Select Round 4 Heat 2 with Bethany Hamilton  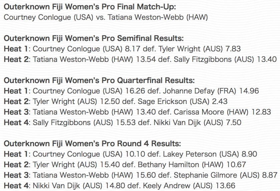(x=125, y=165)
